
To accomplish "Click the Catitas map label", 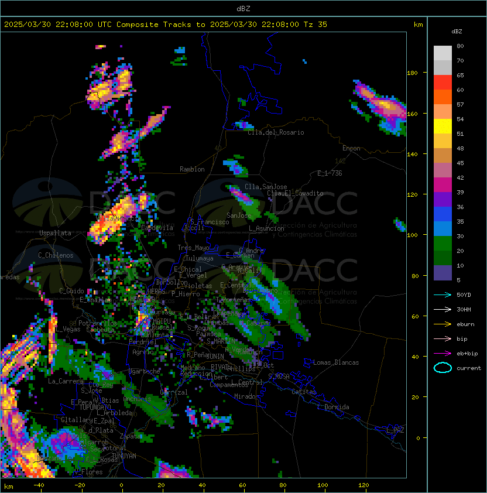I will coord(304,392).
